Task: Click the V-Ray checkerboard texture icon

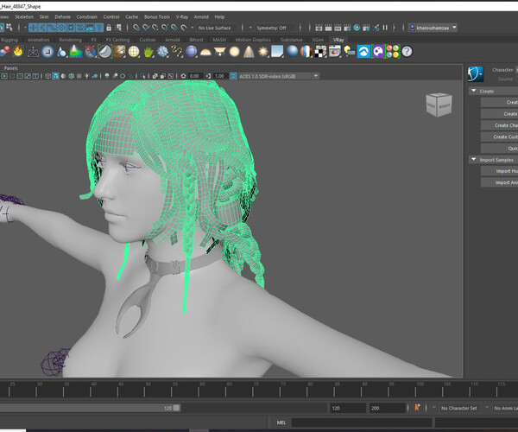Action: (320, 52)
